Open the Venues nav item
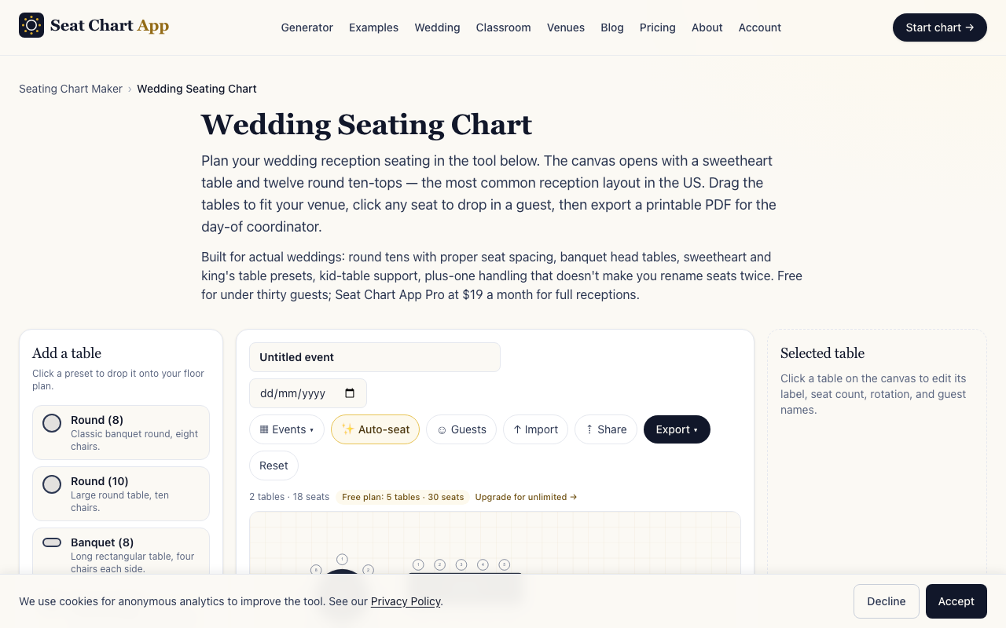Screen dimensions: 1006x628 pyautogui.click(x=566, y=27)
